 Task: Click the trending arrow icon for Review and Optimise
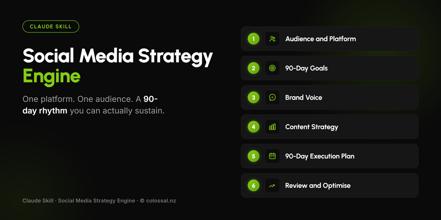point(272,185)
